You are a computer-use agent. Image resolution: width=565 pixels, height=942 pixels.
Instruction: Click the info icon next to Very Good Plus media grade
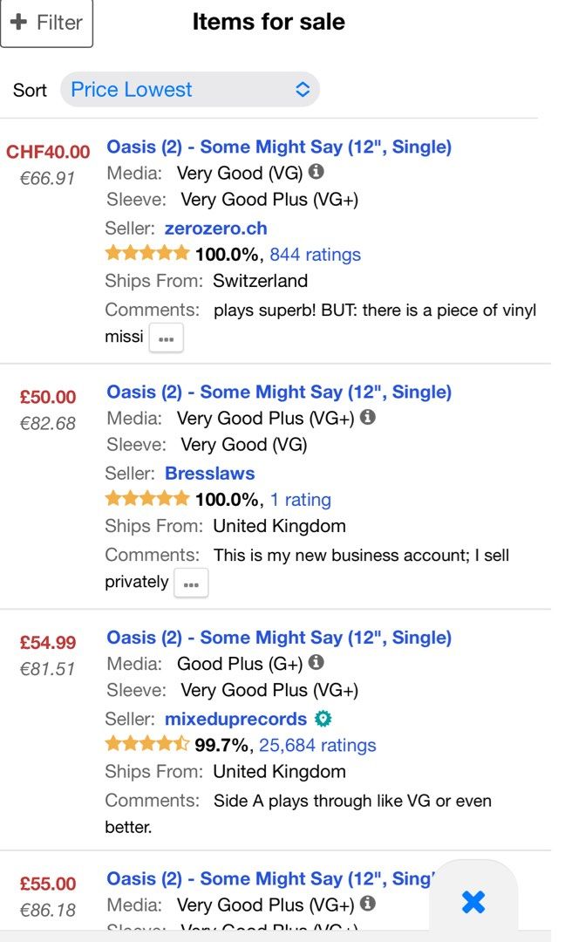click(x=367, y=417)
